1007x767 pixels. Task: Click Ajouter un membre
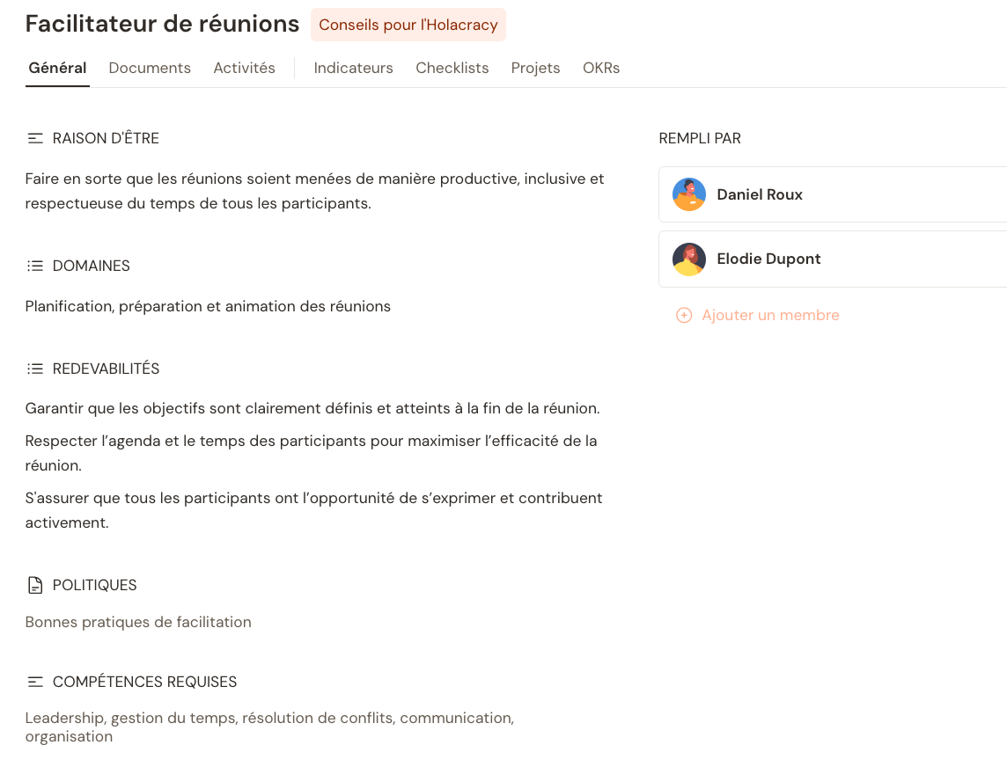tap(770, 315)
